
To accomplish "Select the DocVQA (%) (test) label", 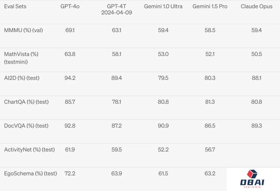I will click(x=26, y=126).
